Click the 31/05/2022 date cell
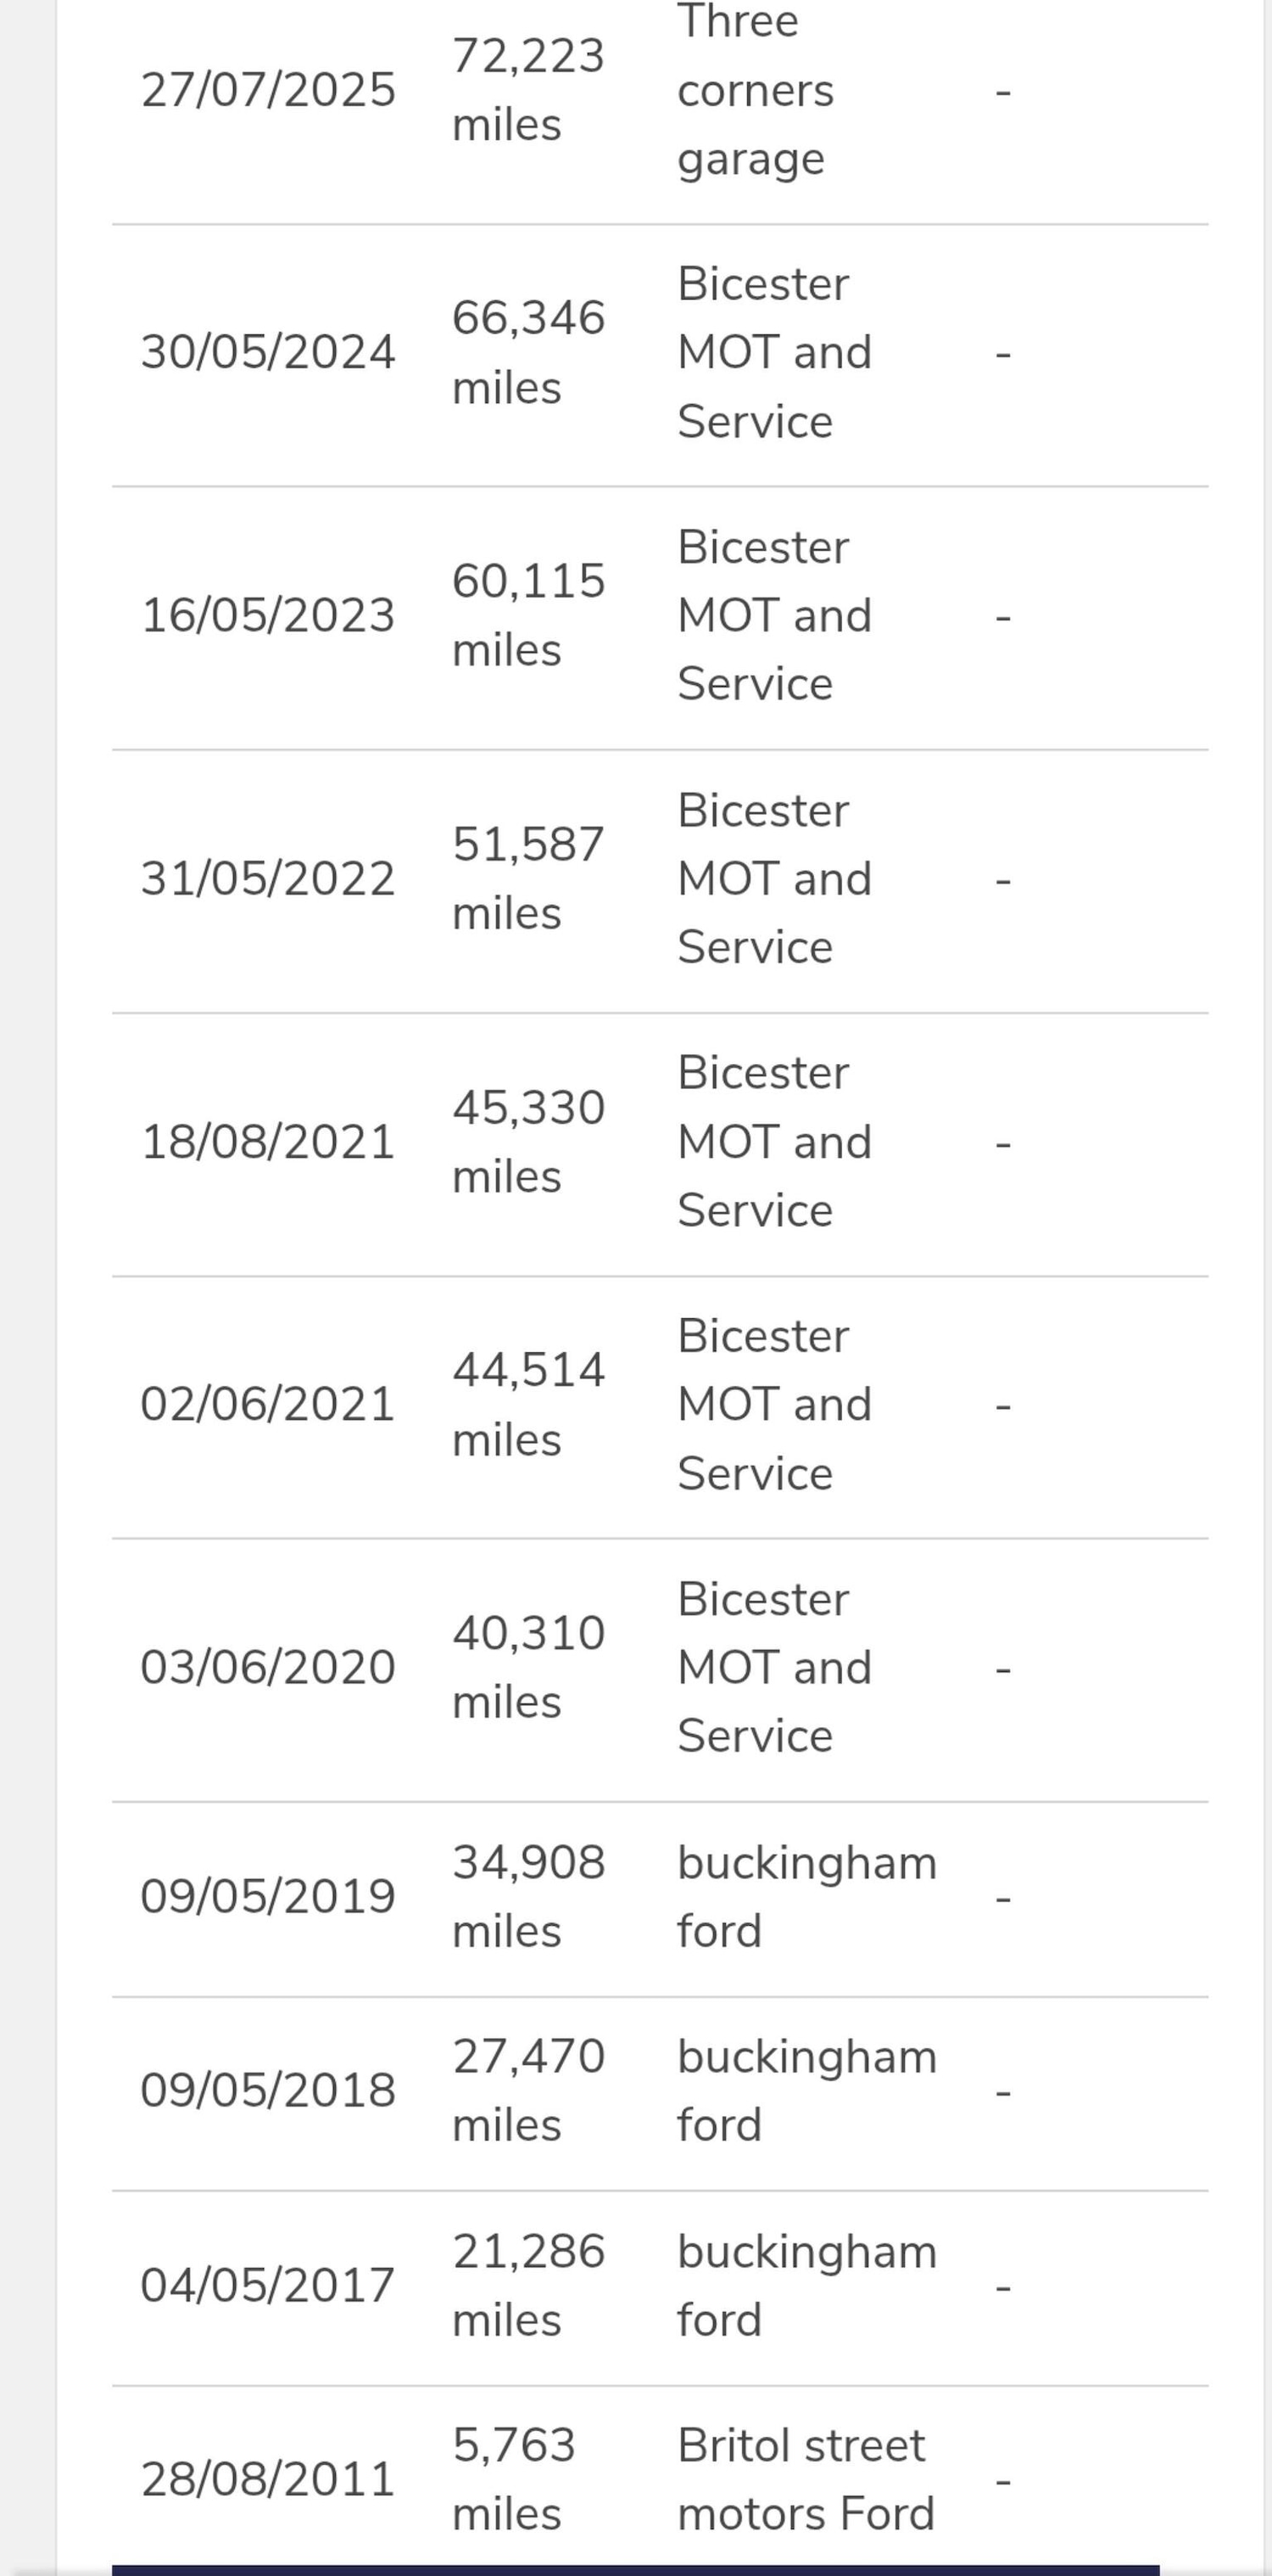Image resolution: width=1272 pixels, height=2576 pixels. coord(268,879)
